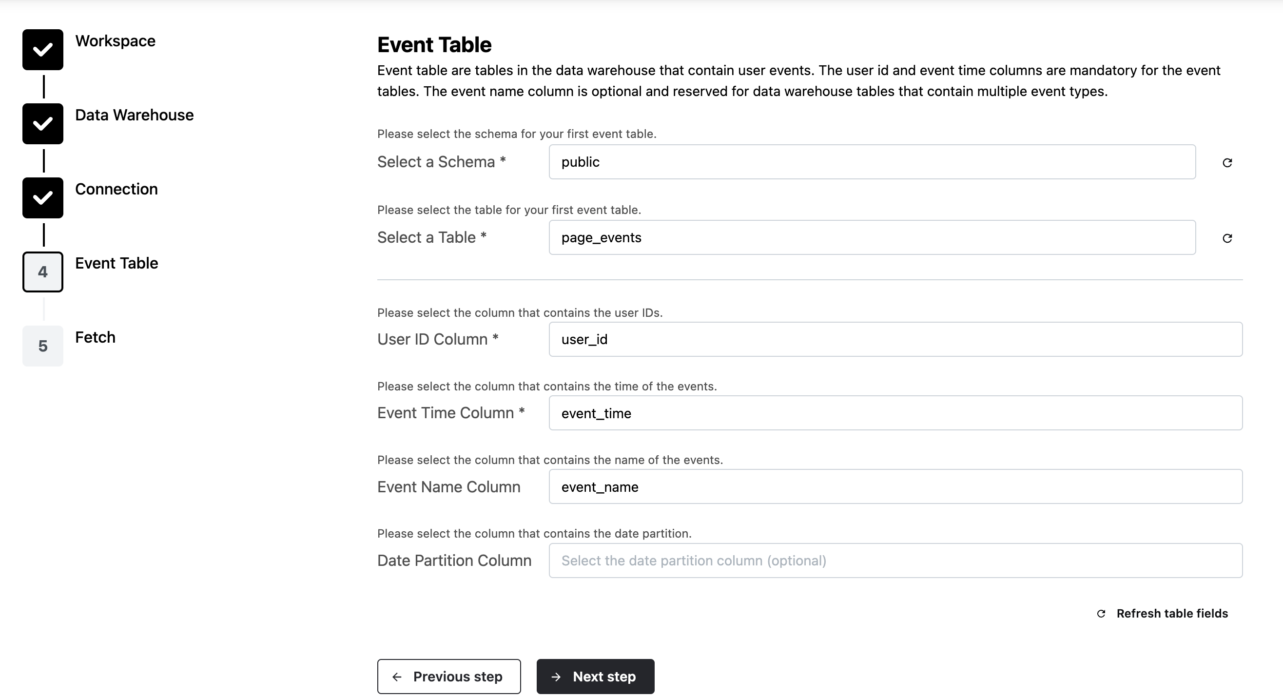The width and height of the screenshot is (1283, 697).
Task: Click the Refresh table fields circular icon
Action: 1101,614
